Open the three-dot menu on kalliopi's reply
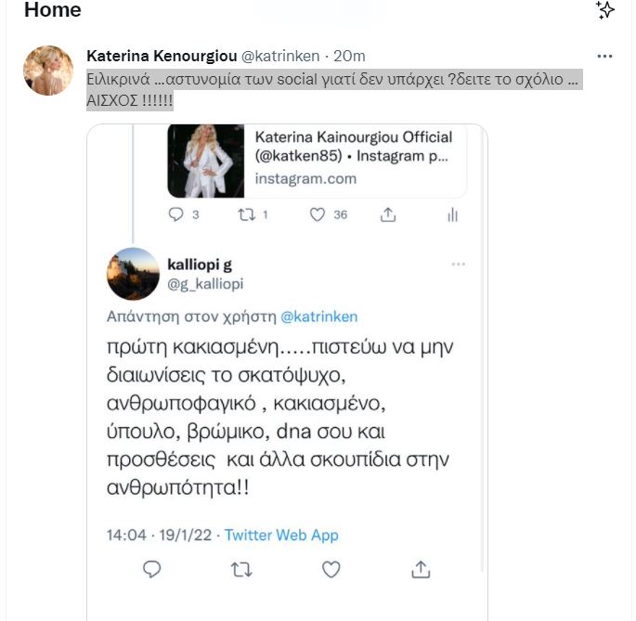The image size is (636, 621). [x=459, y=265]
